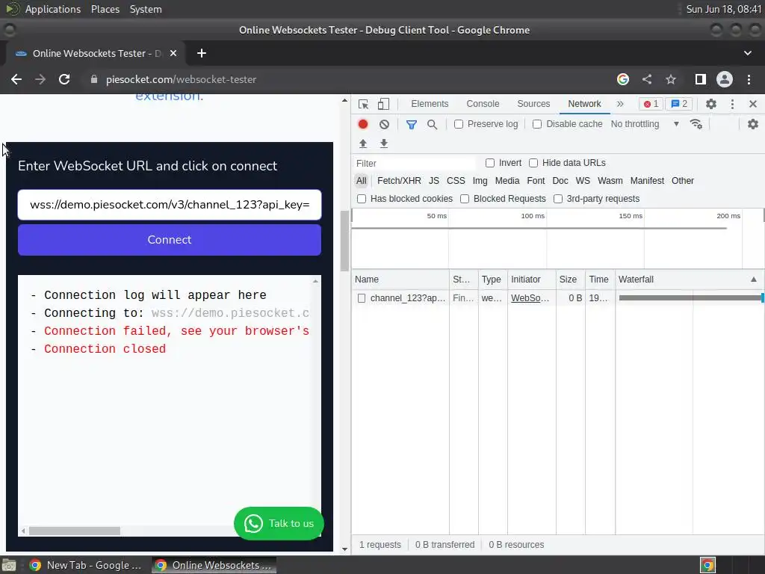The image size is (765, 574).
Task: Click the Google icon in address bar
Action: 623,79
